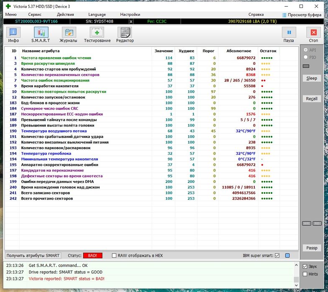Image resolution: width=328 pixels, height=292 pixels.
Task: Select the S.M.A.R.T toolbar icon
Action: click(41, 33)
